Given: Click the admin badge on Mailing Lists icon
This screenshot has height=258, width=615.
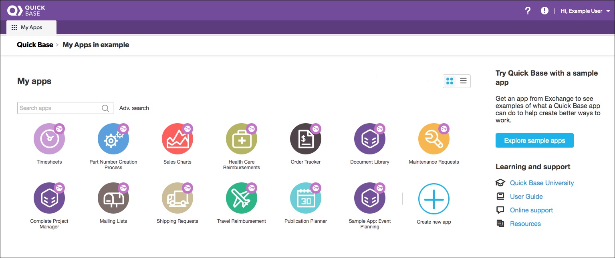Looking at the screenshot, I should coord(123,188).
